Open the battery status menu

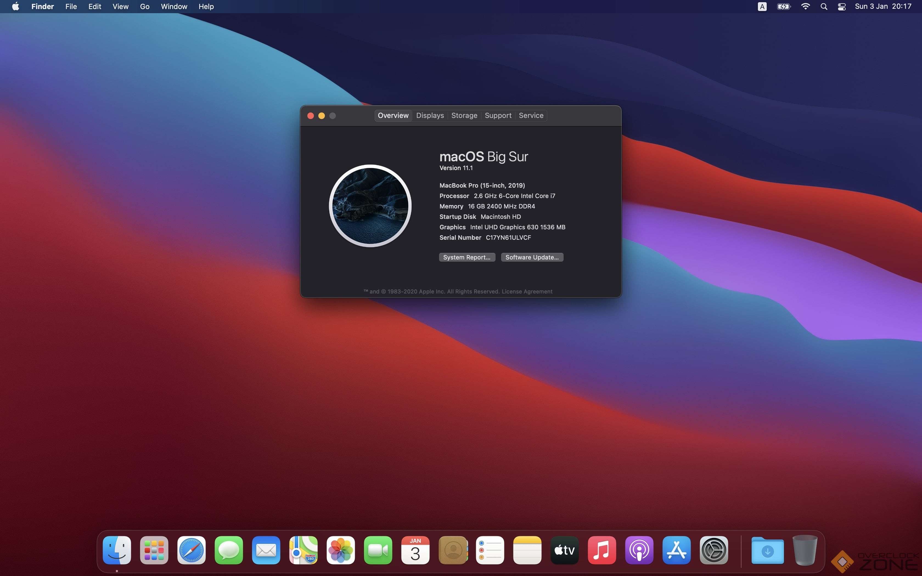784,7
